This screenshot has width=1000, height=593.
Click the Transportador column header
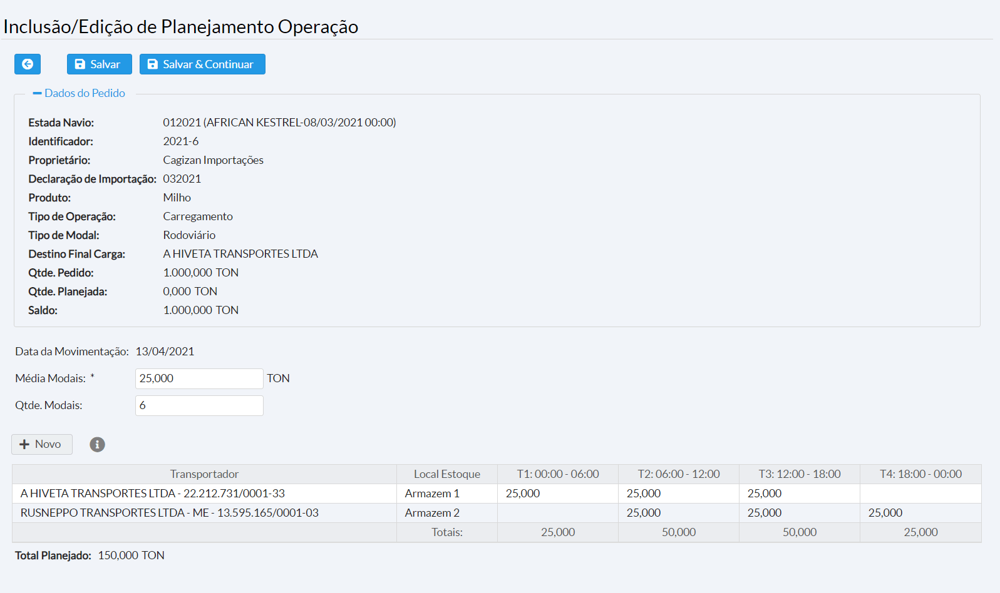tap(204, 474)
